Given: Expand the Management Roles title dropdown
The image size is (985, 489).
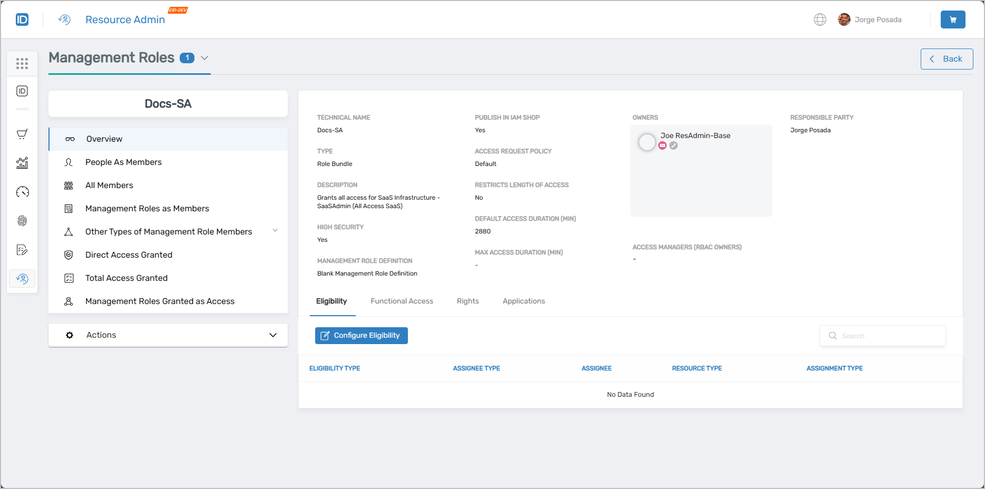Looking at the screenshot, I should [x=204, y=58].
